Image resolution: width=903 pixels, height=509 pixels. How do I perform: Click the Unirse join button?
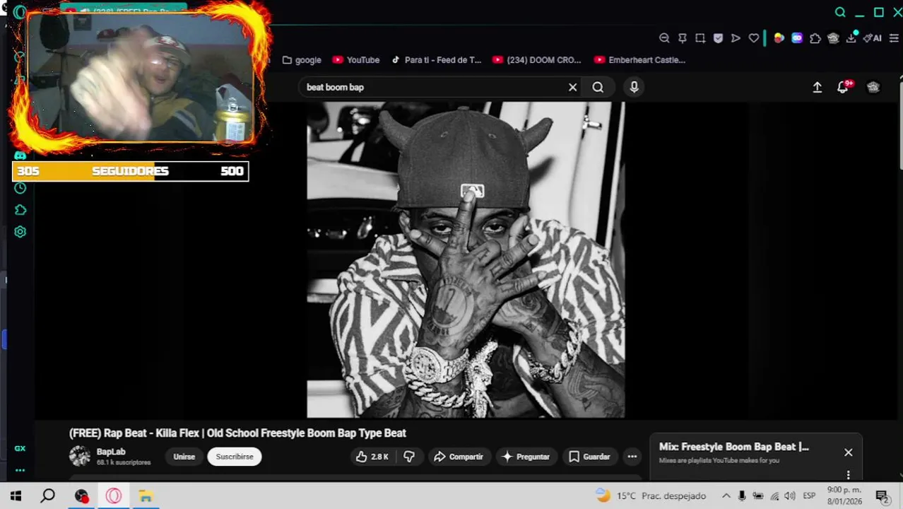point(184,457)
